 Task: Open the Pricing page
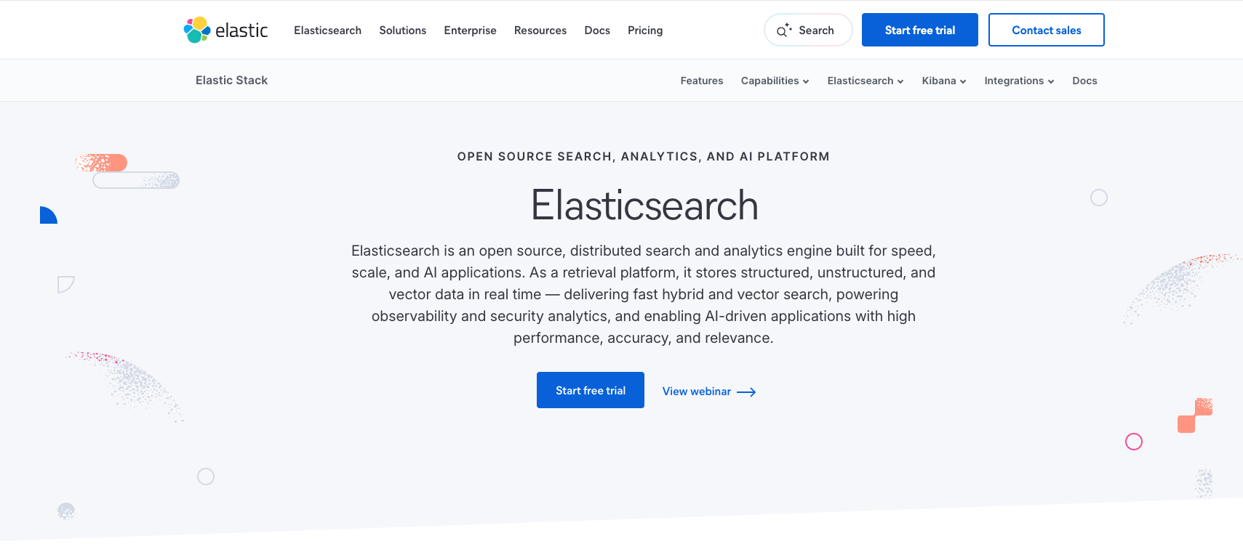[x=645, y=31]
